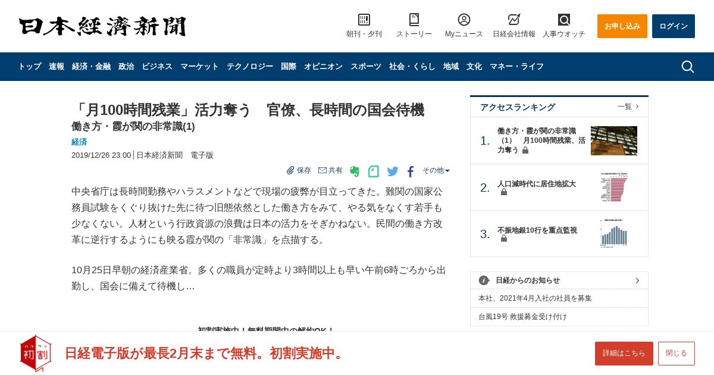This screenshot has width=714, height=375.
Task: Dismiss banner with 閉じる button
Action: 677,354
